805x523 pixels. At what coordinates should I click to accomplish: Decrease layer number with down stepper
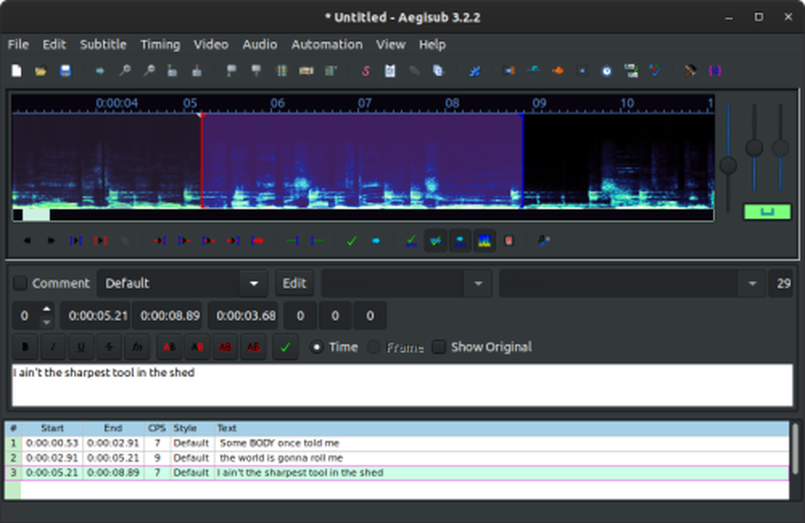point(46,322)
